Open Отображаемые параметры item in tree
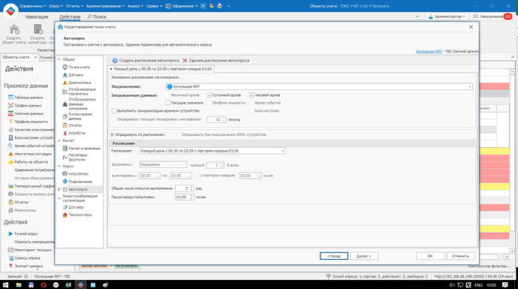 pos(79,92)
